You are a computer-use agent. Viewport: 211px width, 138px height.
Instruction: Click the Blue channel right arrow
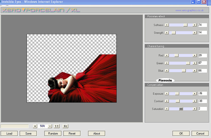tap(194, 71)
